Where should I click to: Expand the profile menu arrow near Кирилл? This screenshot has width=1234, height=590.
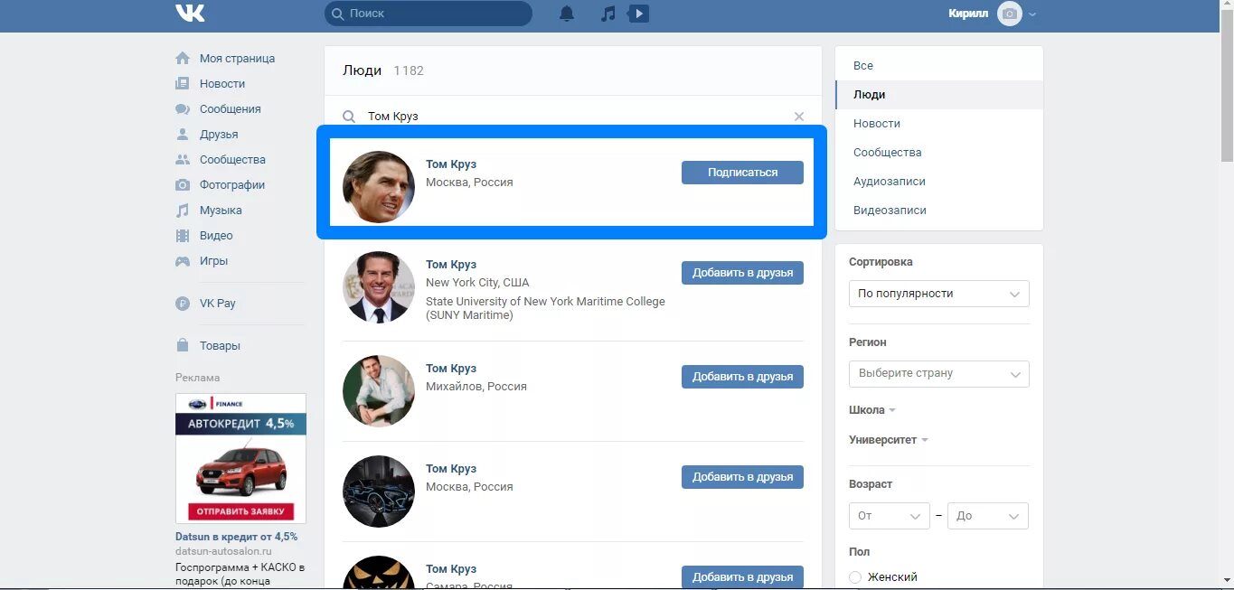click(x=1032, y=14)
